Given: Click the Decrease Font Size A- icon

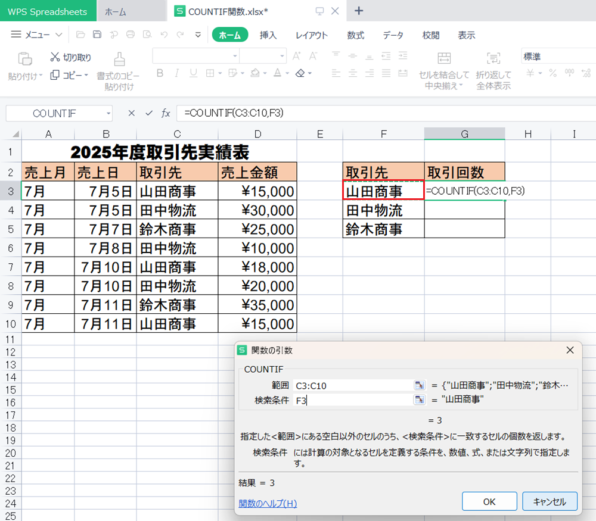Looking at the screenshot, I should 313,56.
